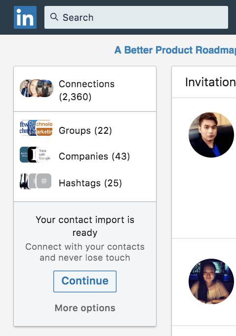
Task: Click the gray hashtag symbol icon
Action: click(x=44, y=181)
